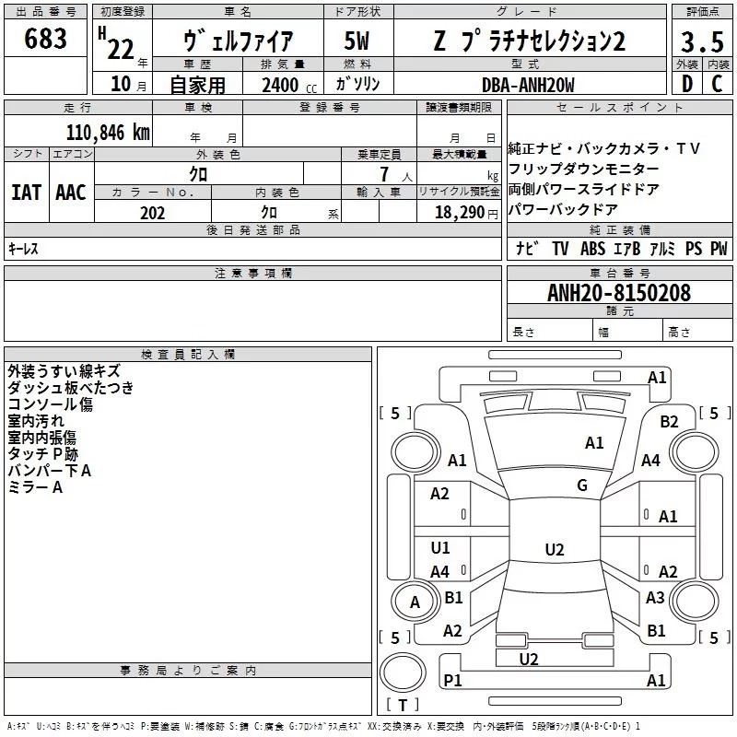737x737 pixels.
Task: Select the PS equipment label
Action: point(694,248)
